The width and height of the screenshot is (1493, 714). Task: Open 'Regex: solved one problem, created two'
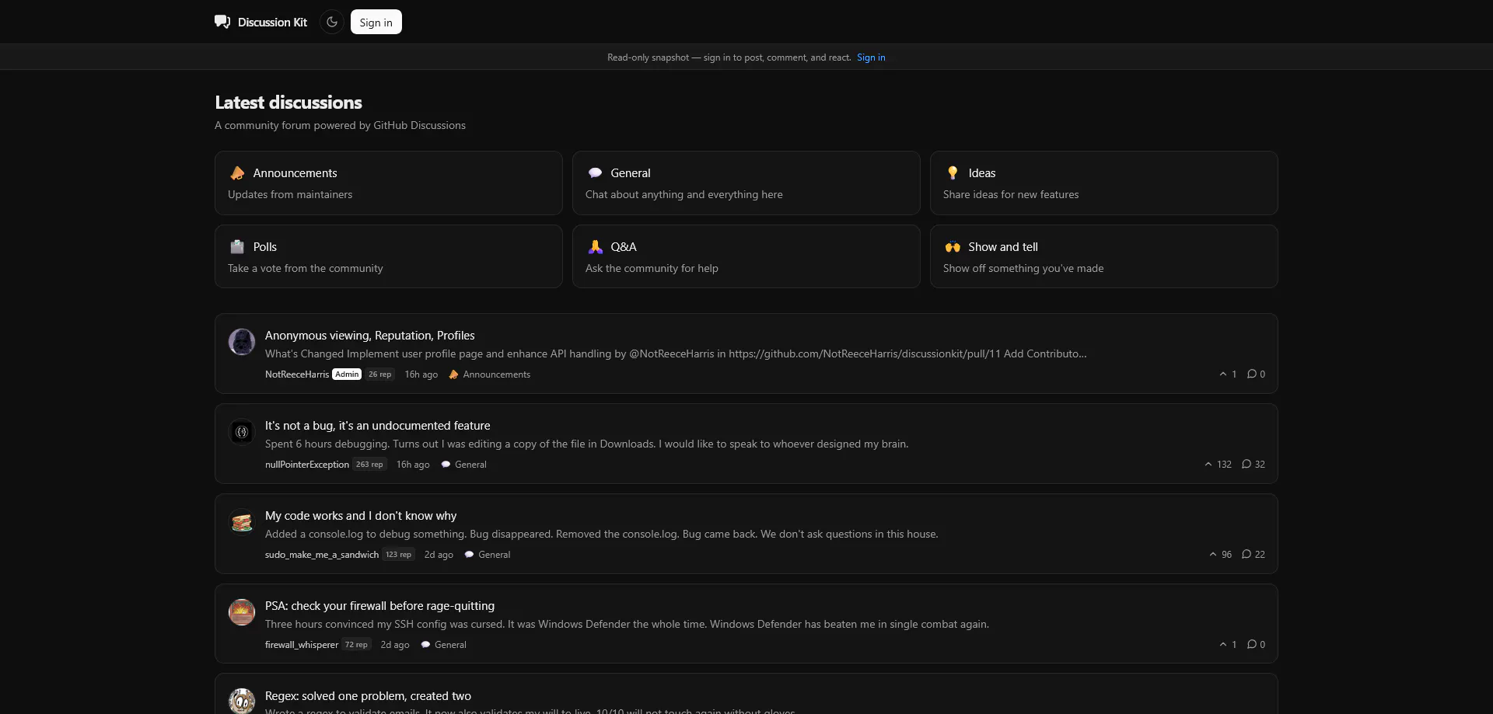pos(368,696)
